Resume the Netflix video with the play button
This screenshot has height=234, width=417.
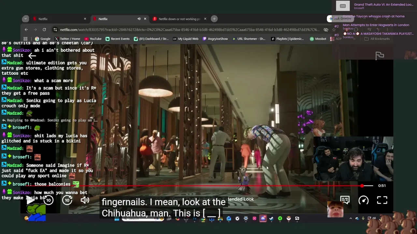click(x=30, y=200)
